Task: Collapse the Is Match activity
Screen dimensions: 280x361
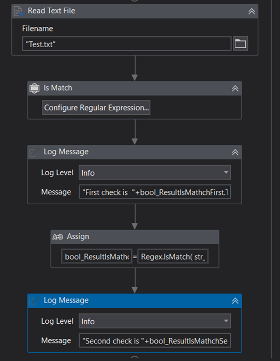Action: (x=235, y=88)
